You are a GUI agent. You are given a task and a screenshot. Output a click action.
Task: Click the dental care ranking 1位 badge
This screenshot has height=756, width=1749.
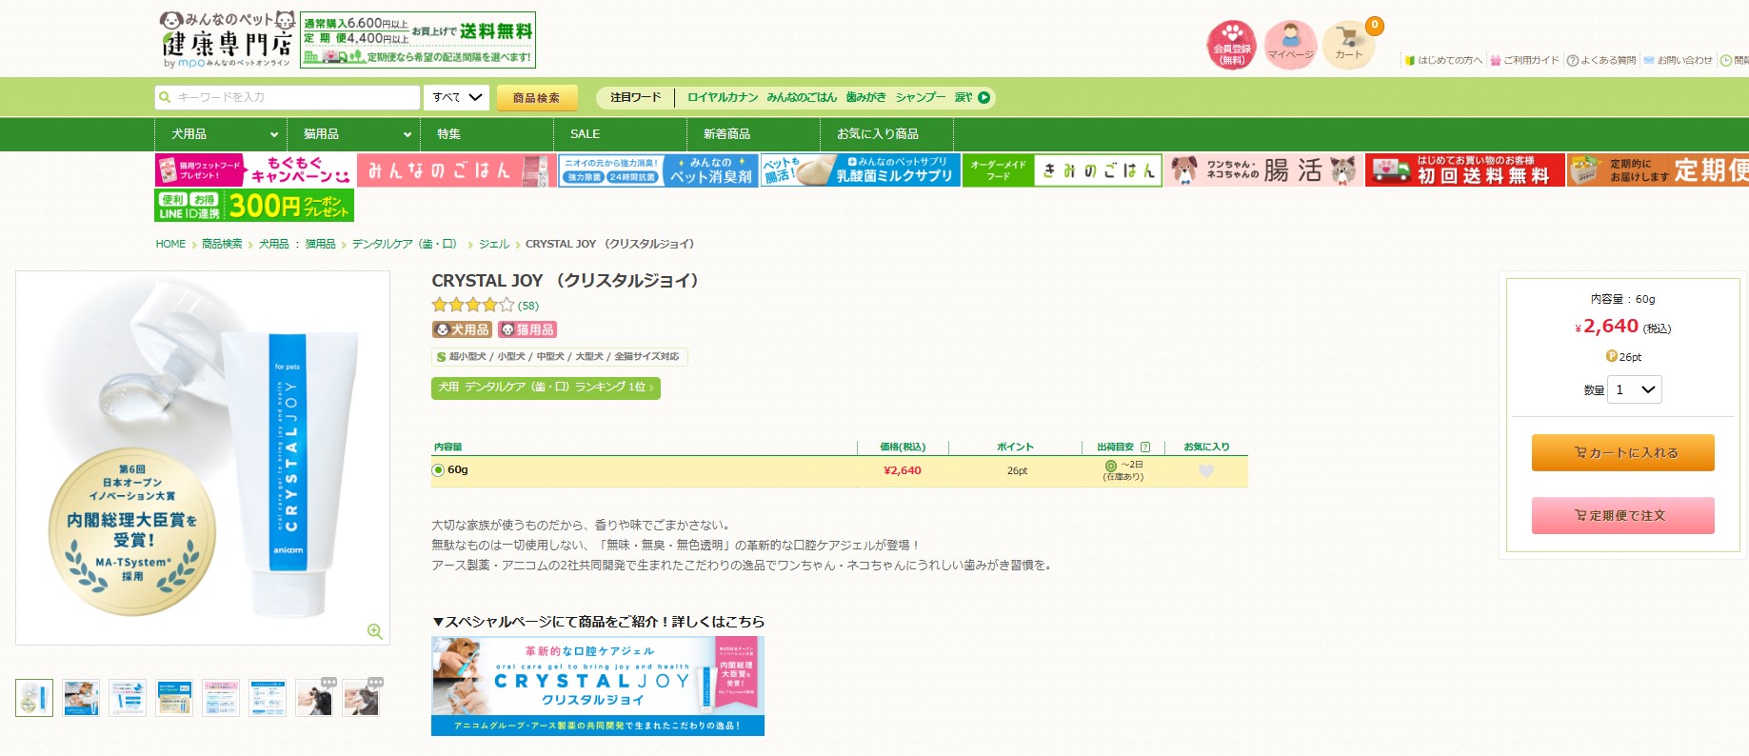546,388
